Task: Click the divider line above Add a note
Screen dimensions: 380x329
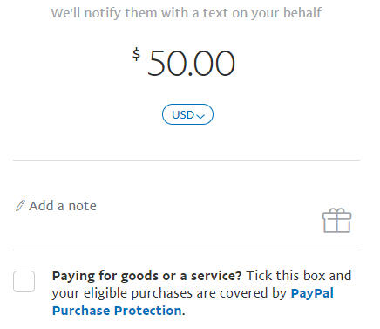Action: coord(187,160)
